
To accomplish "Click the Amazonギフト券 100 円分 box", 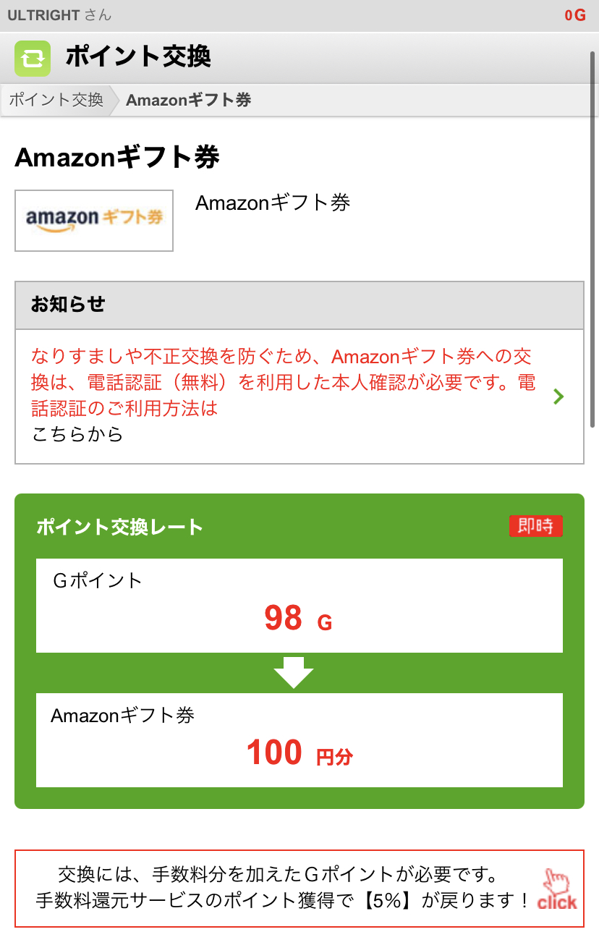I will point(299,740).
